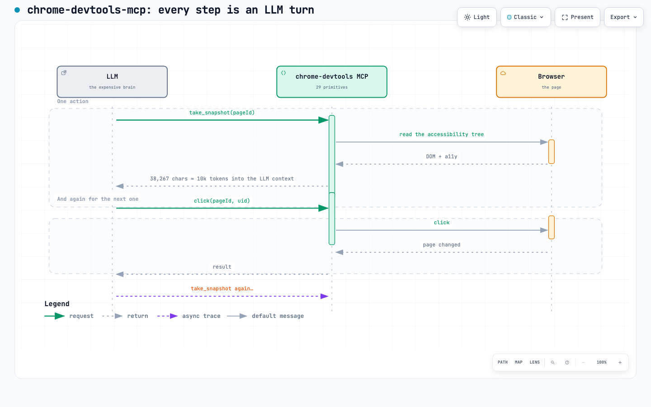Click the 'the page' subtitle under Browser
Image resolution: width=651 pixels, height=407 pixels.
(552, 87)
